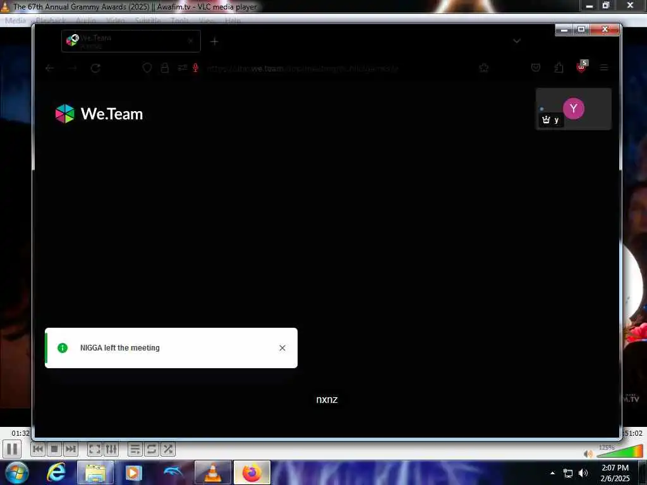
Task: Restore down the VLC window
Action: tap(606, 6)
